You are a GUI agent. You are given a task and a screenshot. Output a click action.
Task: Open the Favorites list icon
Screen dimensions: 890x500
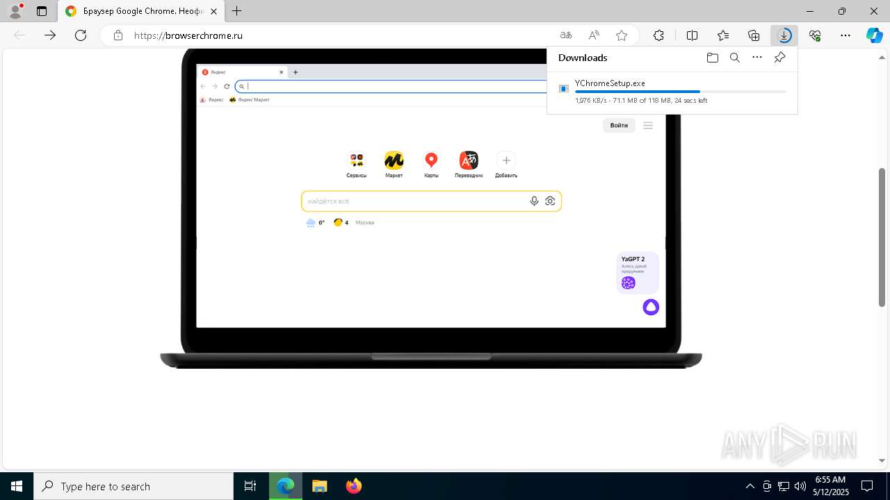click(723, 35)
